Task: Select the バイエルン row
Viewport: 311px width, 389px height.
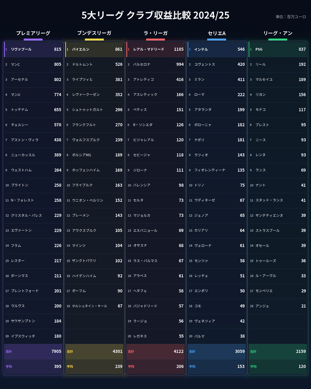Action: (x=94, y=50)
